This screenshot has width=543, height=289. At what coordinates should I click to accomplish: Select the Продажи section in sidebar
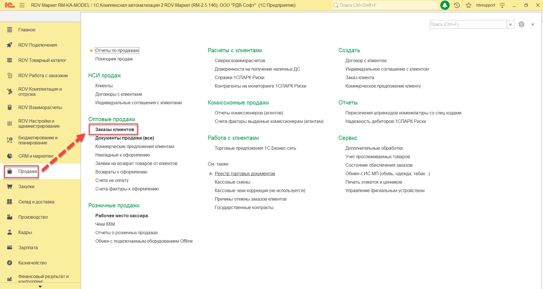click(x=27, y=171)
